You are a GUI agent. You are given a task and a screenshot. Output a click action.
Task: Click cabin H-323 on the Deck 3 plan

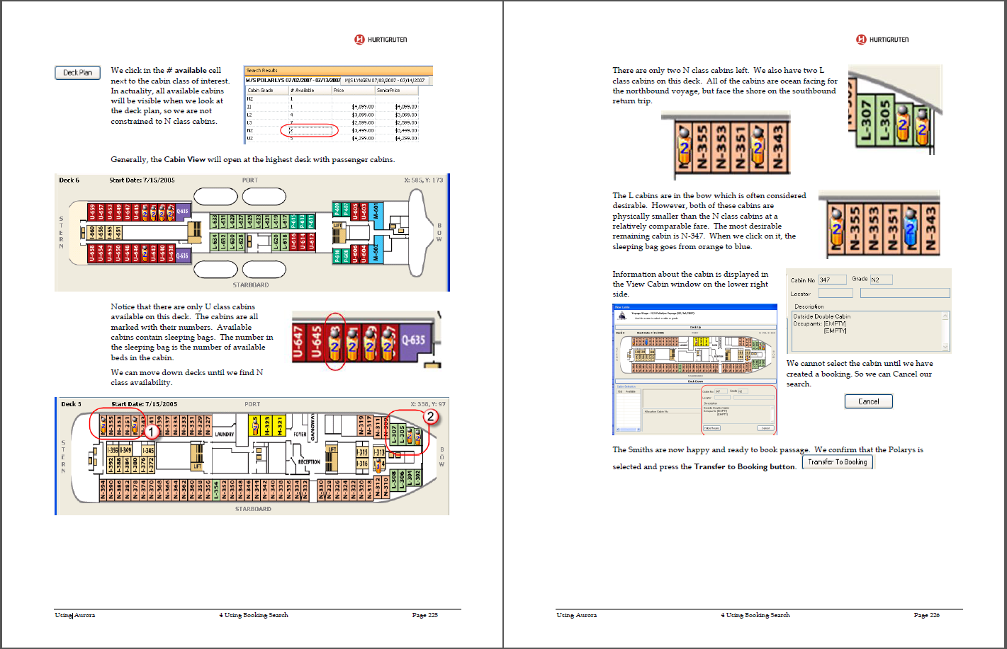(x=266, y=425)
